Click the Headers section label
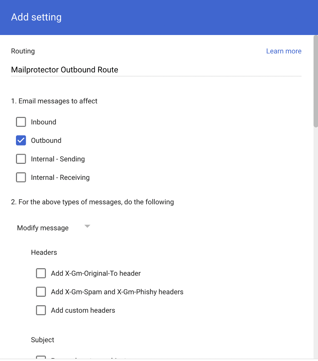 coord(44,252)
